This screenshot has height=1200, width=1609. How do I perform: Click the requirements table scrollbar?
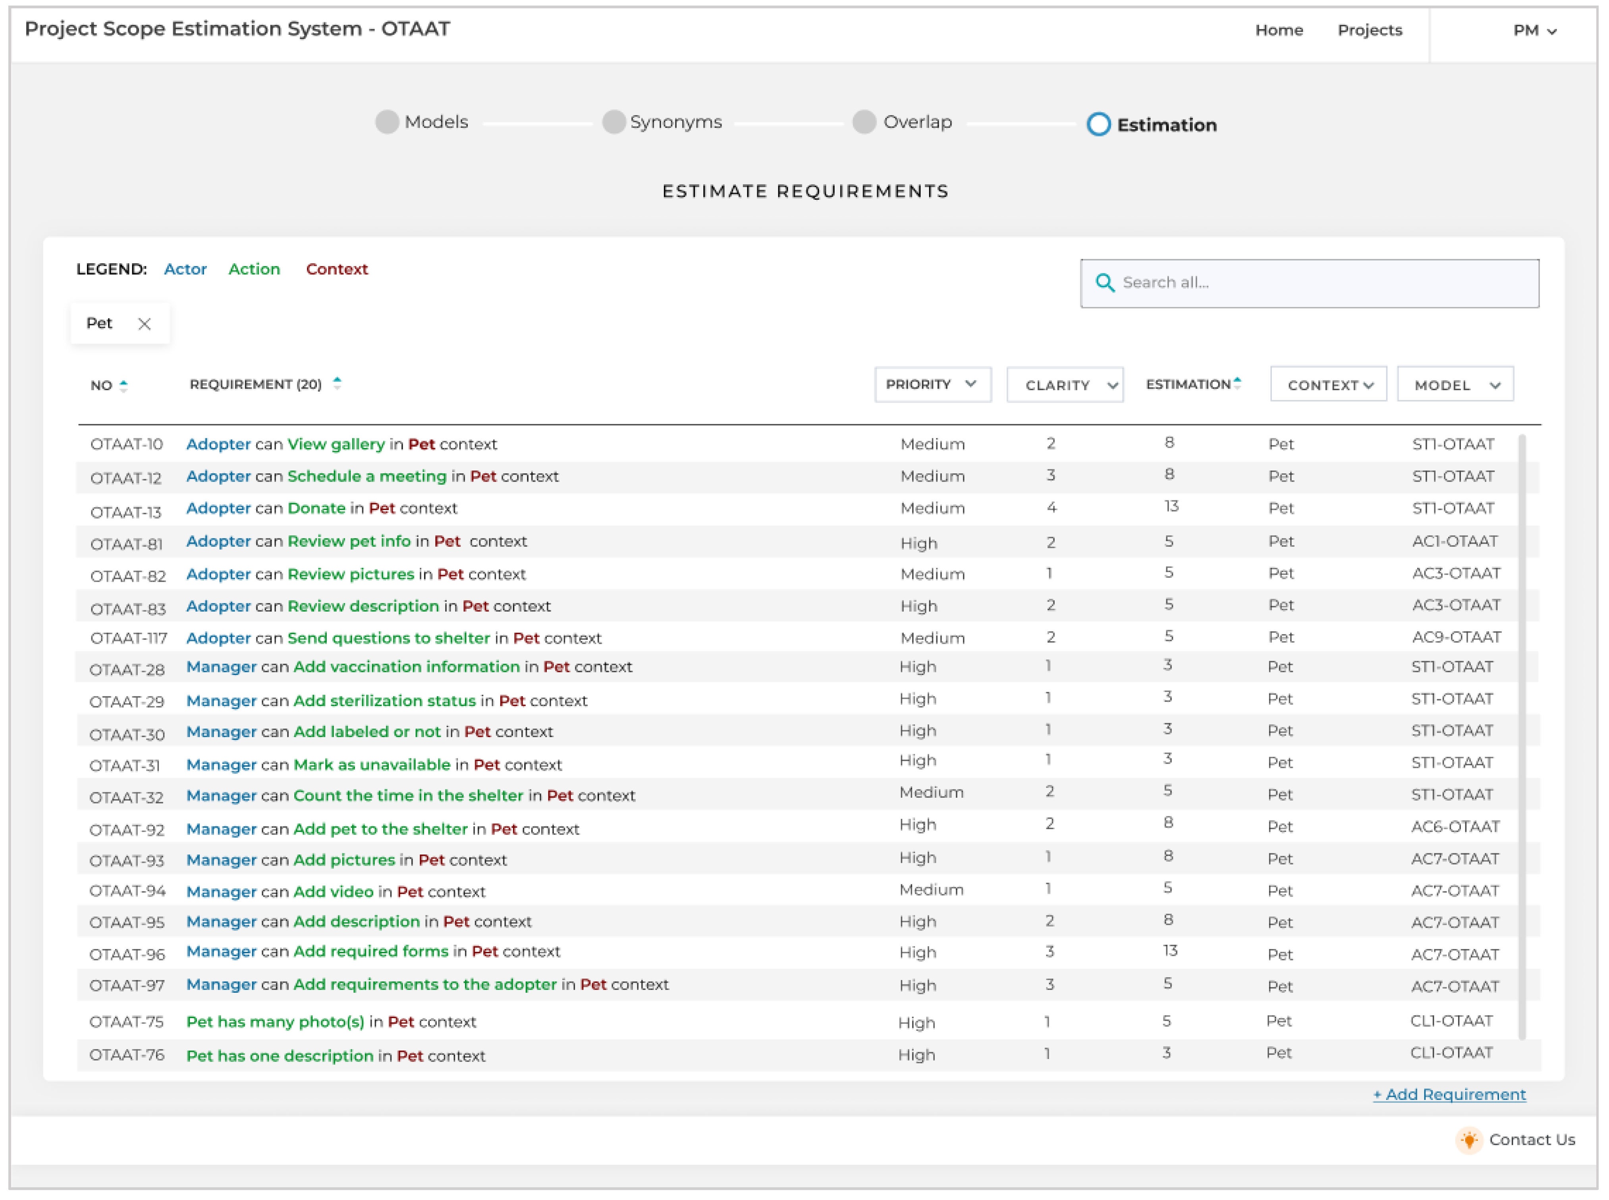[1522, 737]
